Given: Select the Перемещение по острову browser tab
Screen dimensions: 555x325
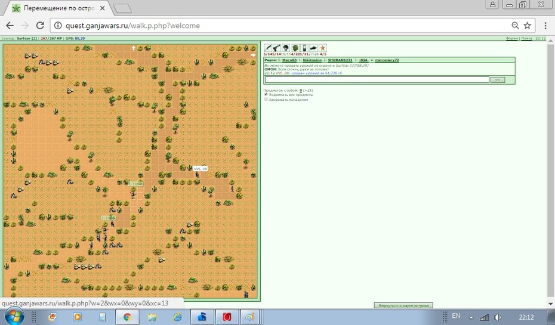Looking at the screenshot, I should pyautogui.click(x=58, y=8).
